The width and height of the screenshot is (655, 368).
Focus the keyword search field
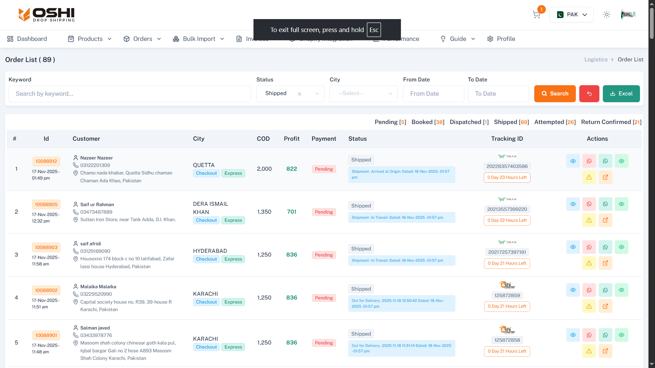130,94
